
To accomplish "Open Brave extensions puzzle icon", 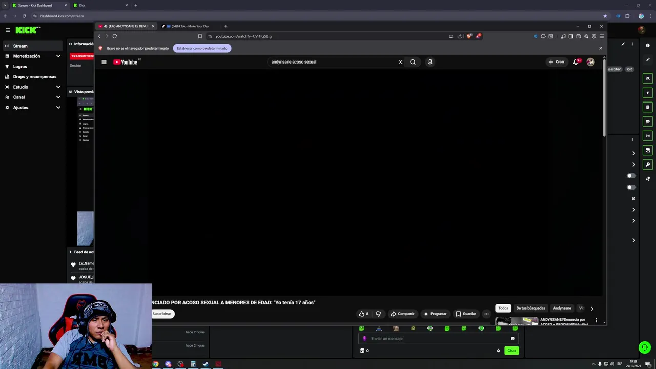I will [543, 36].
